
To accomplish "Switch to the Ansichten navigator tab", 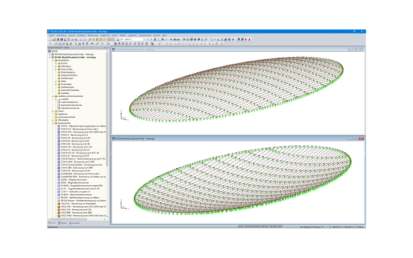I will click(75, 223).
